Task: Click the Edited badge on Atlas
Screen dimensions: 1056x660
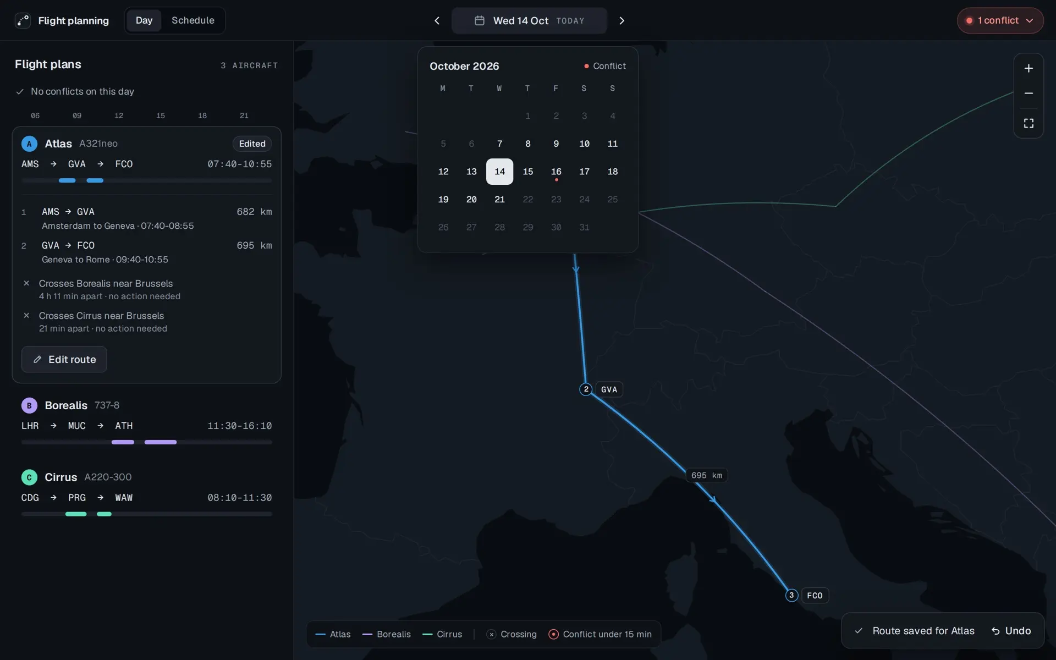Action: click(x=252, y=144)
